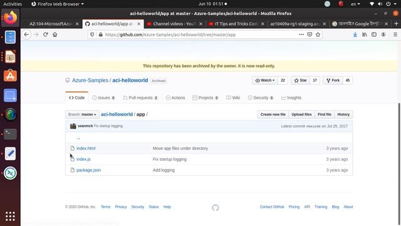Image resolution: width=401 pixels, height=226 pixels.
Task: Open the page actions three-dot menu
Action: point(301,35)
